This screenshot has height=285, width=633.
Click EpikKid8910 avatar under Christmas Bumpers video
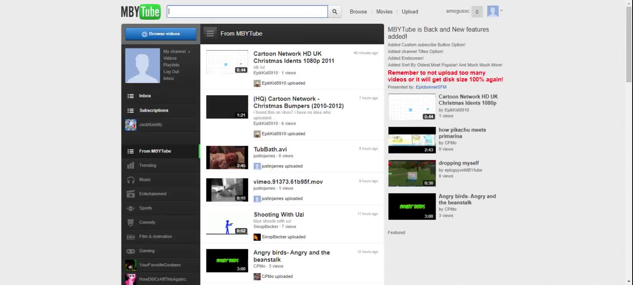(x=257, y=134)
